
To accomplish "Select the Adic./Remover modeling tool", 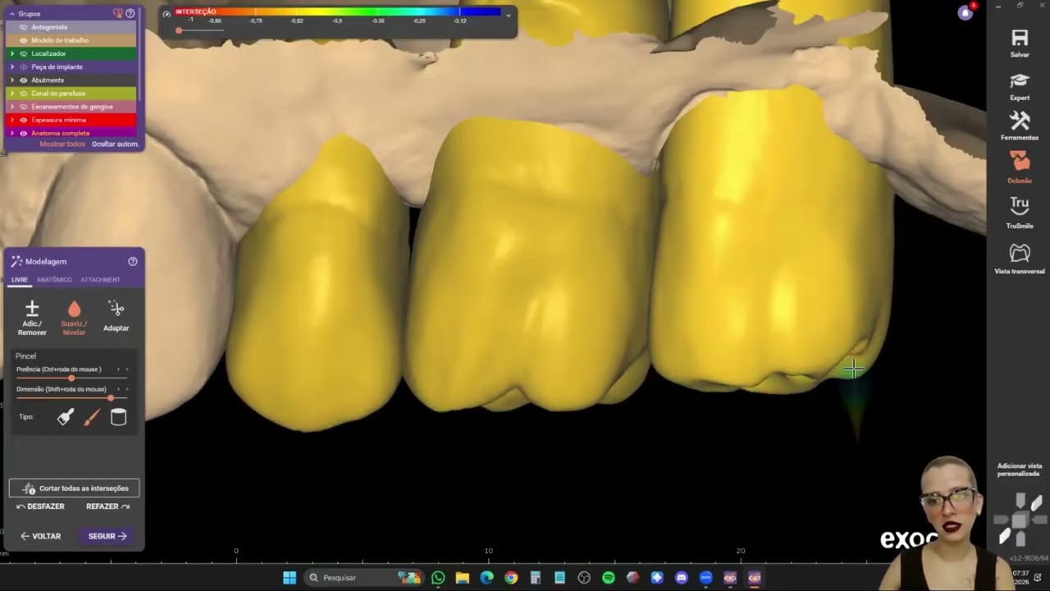I will pyautogui.click(x=32, y=318).
